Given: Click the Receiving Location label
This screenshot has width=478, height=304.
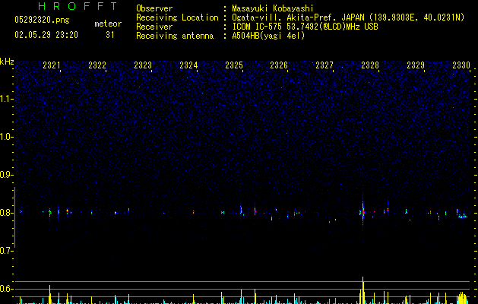Looking at the screenshot, I should pyautogui.click(x=177, y=17).
